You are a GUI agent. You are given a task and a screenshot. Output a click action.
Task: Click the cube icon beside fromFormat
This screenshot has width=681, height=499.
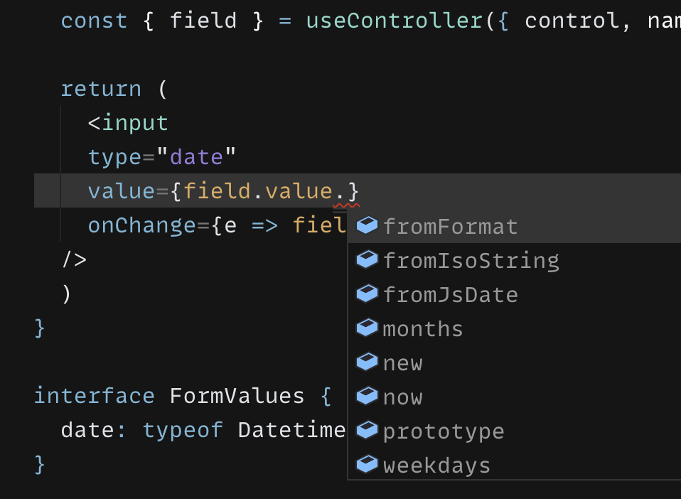tap(367, 225)
